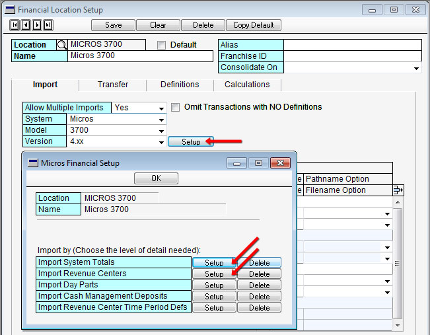Click Name field in Micros Financial Setup
This screenshot has width=430, height=335.
(x=154, y=209)
